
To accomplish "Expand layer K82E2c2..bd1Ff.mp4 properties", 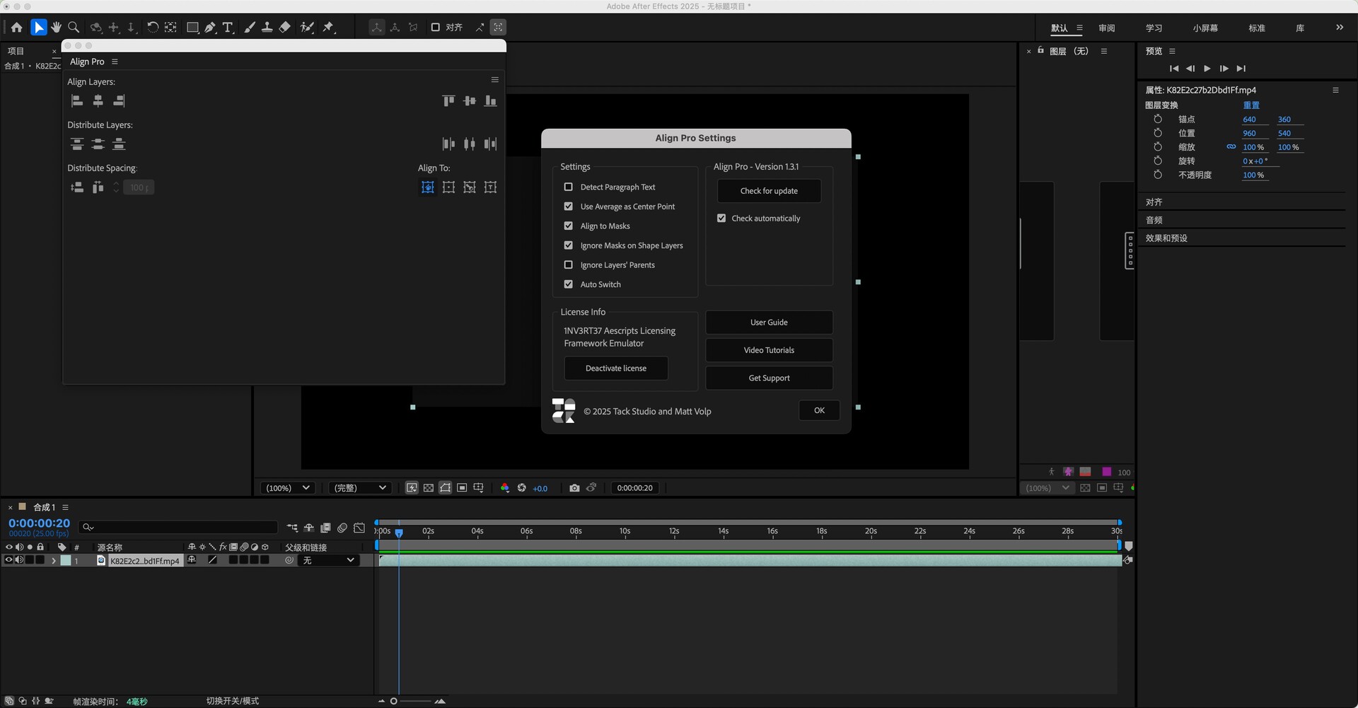I will tap(54, 561).
